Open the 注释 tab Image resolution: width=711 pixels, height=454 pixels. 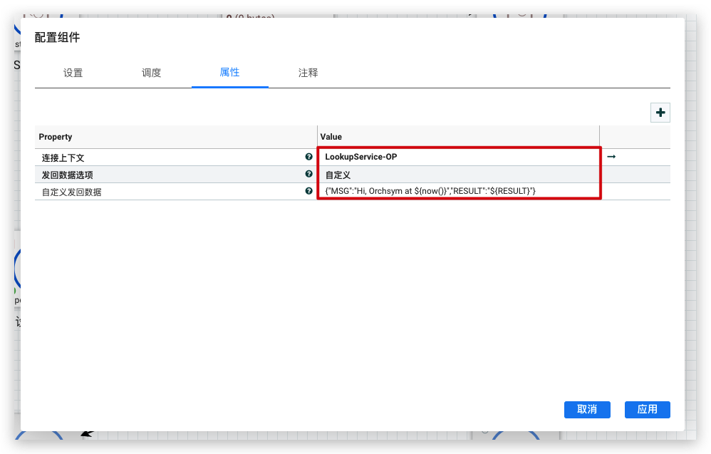click(308, 73)
